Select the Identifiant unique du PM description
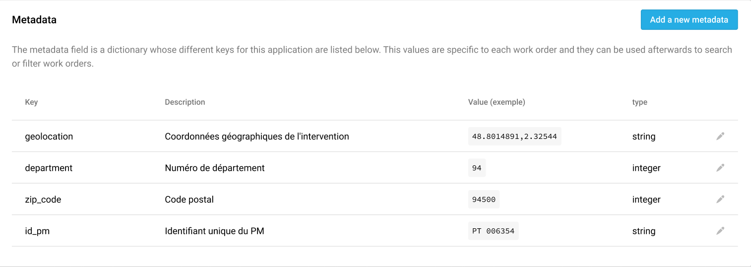 point(214,231)
